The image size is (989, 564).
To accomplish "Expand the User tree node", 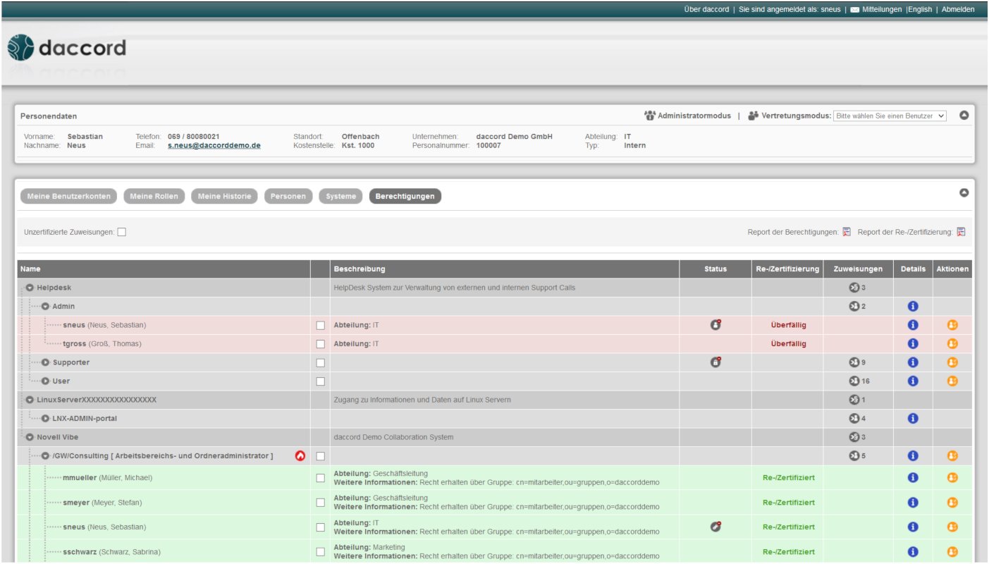I will point(45,381).
